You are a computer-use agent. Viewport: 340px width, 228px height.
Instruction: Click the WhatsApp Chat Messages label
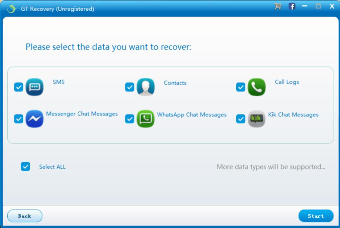click(192, 115)
